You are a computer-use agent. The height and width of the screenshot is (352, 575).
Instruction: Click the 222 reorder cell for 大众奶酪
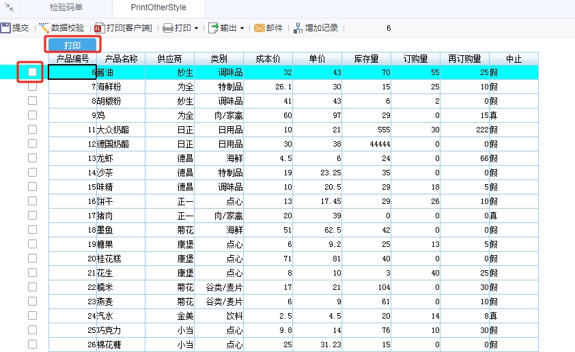coord(464,130)
